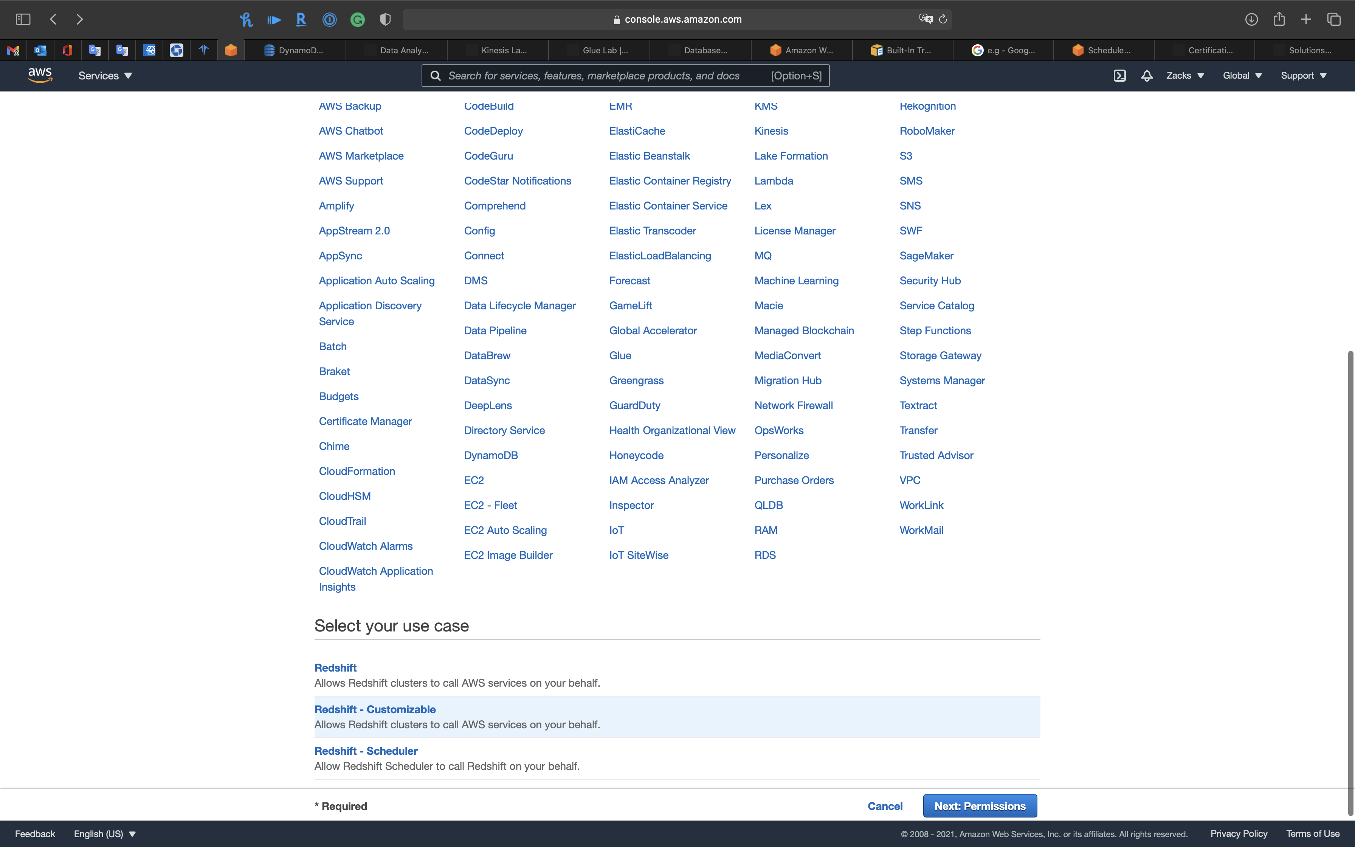Click the Next: Permissions button

pyautogui.click(x=980, y=805)
